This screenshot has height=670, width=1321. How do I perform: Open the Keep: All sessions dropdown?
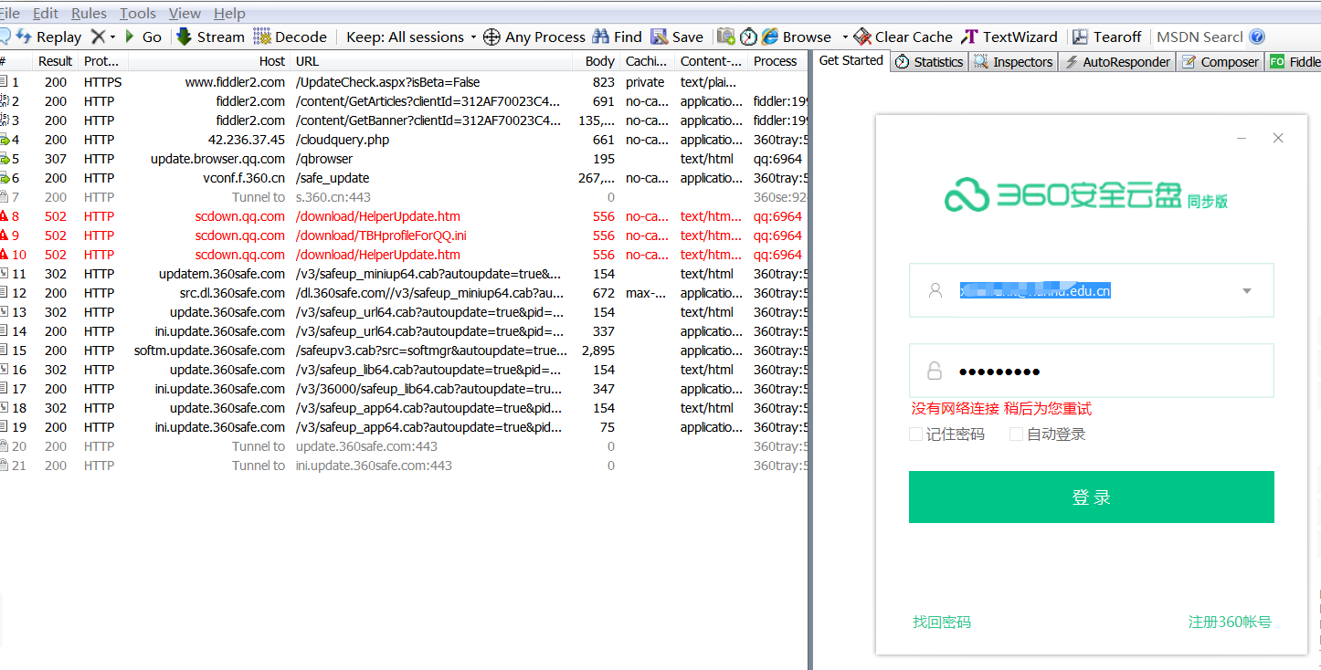(411, 37)
